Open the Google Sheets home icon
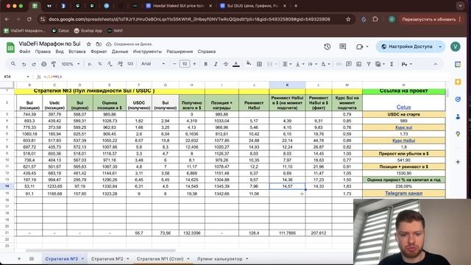 [10, 47]
